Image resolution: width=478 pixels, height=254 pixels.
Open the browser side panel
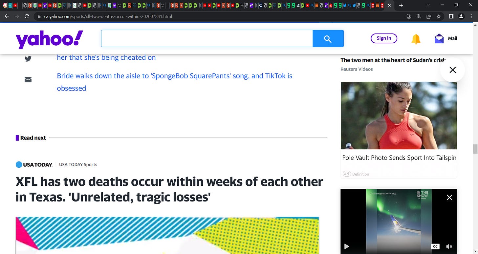(x=451, y=16)
